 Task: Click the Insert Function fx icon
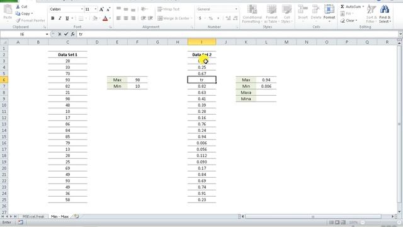point(73,34)
